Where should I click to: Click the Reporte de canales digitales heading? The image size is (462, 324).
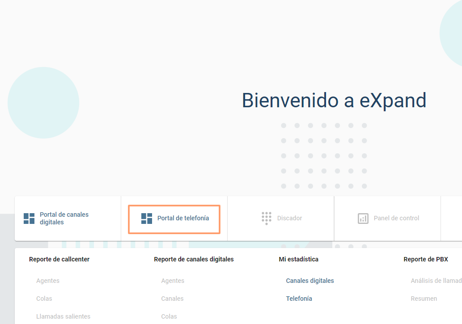click(194, 259)
